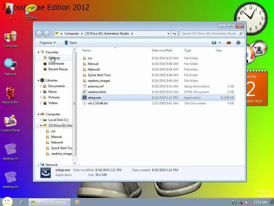Viewport: 274px width, 206px height.
Task: Select the lower desktop.ini desktop icon
Action: click(x=10, y=179)
